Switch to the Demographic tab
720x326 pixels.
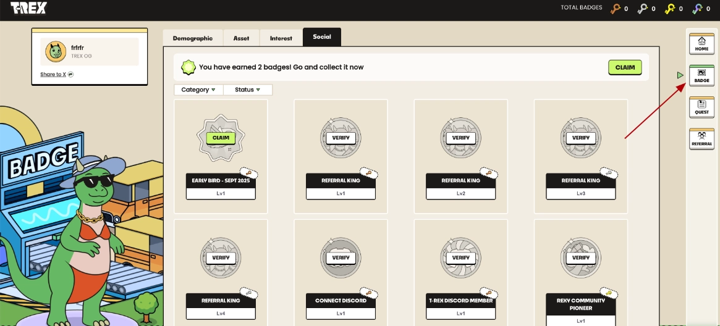pyautogui.click(x=192, y=38)
